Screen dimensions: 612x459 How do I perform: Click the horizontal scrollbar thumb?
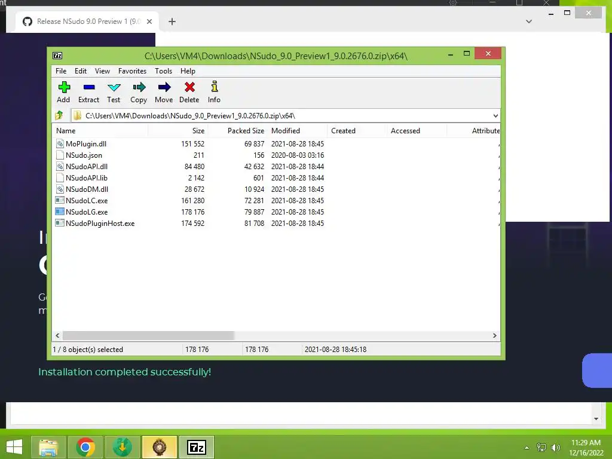point(148,336)
